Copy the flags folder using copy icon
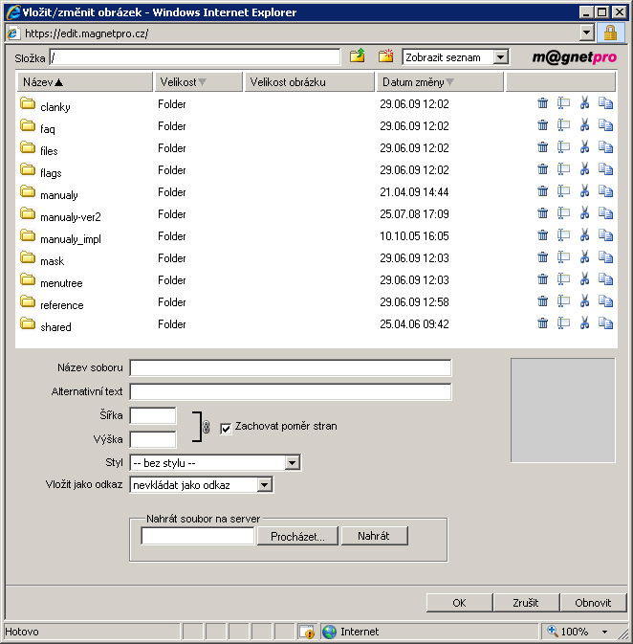Screen dimensions: 633x644 point(605,170)
